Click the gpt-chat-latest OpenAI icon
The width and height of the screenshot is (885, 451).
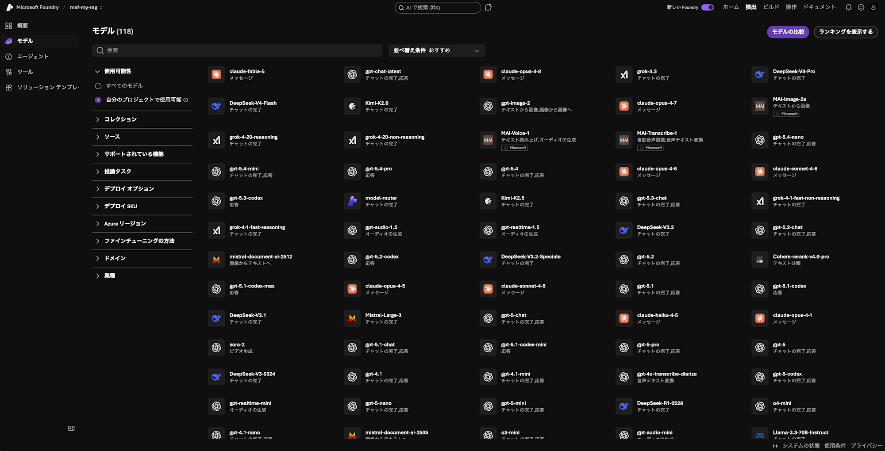click(352, 75)
